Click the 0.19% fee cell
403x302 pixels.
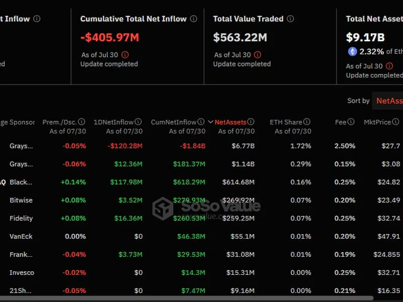345,255
